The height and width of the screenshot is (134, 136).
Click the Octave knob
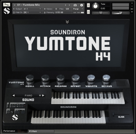(x=106, y=80)
